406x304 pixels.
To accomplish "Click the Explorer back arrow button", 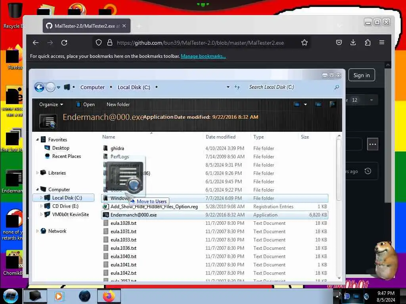I will [39, 87].
